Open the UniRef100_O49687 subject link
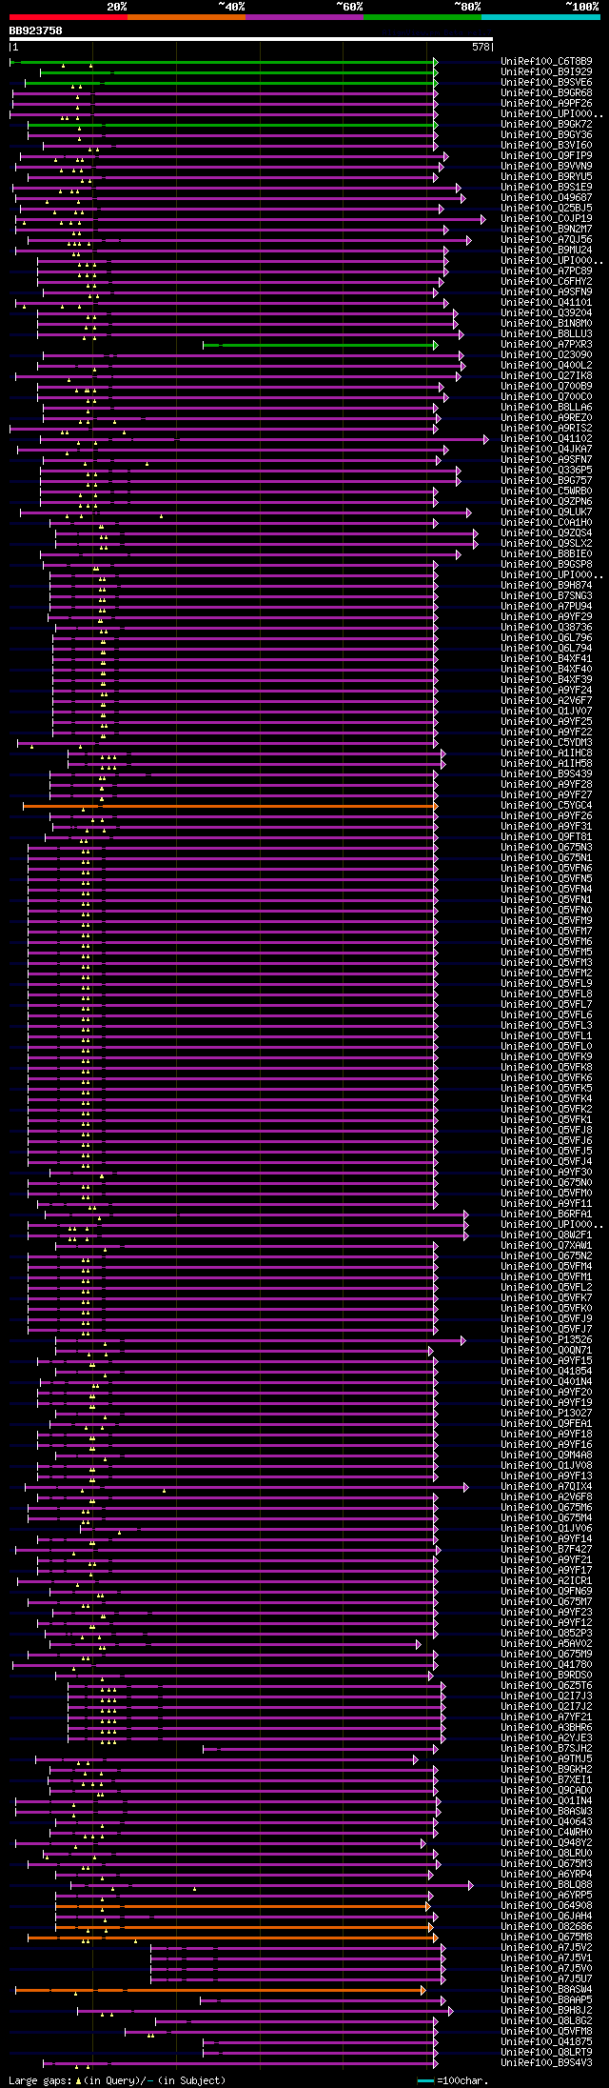Image resolution: width=609 pixels, height=2088 pixels. point(546,198)
